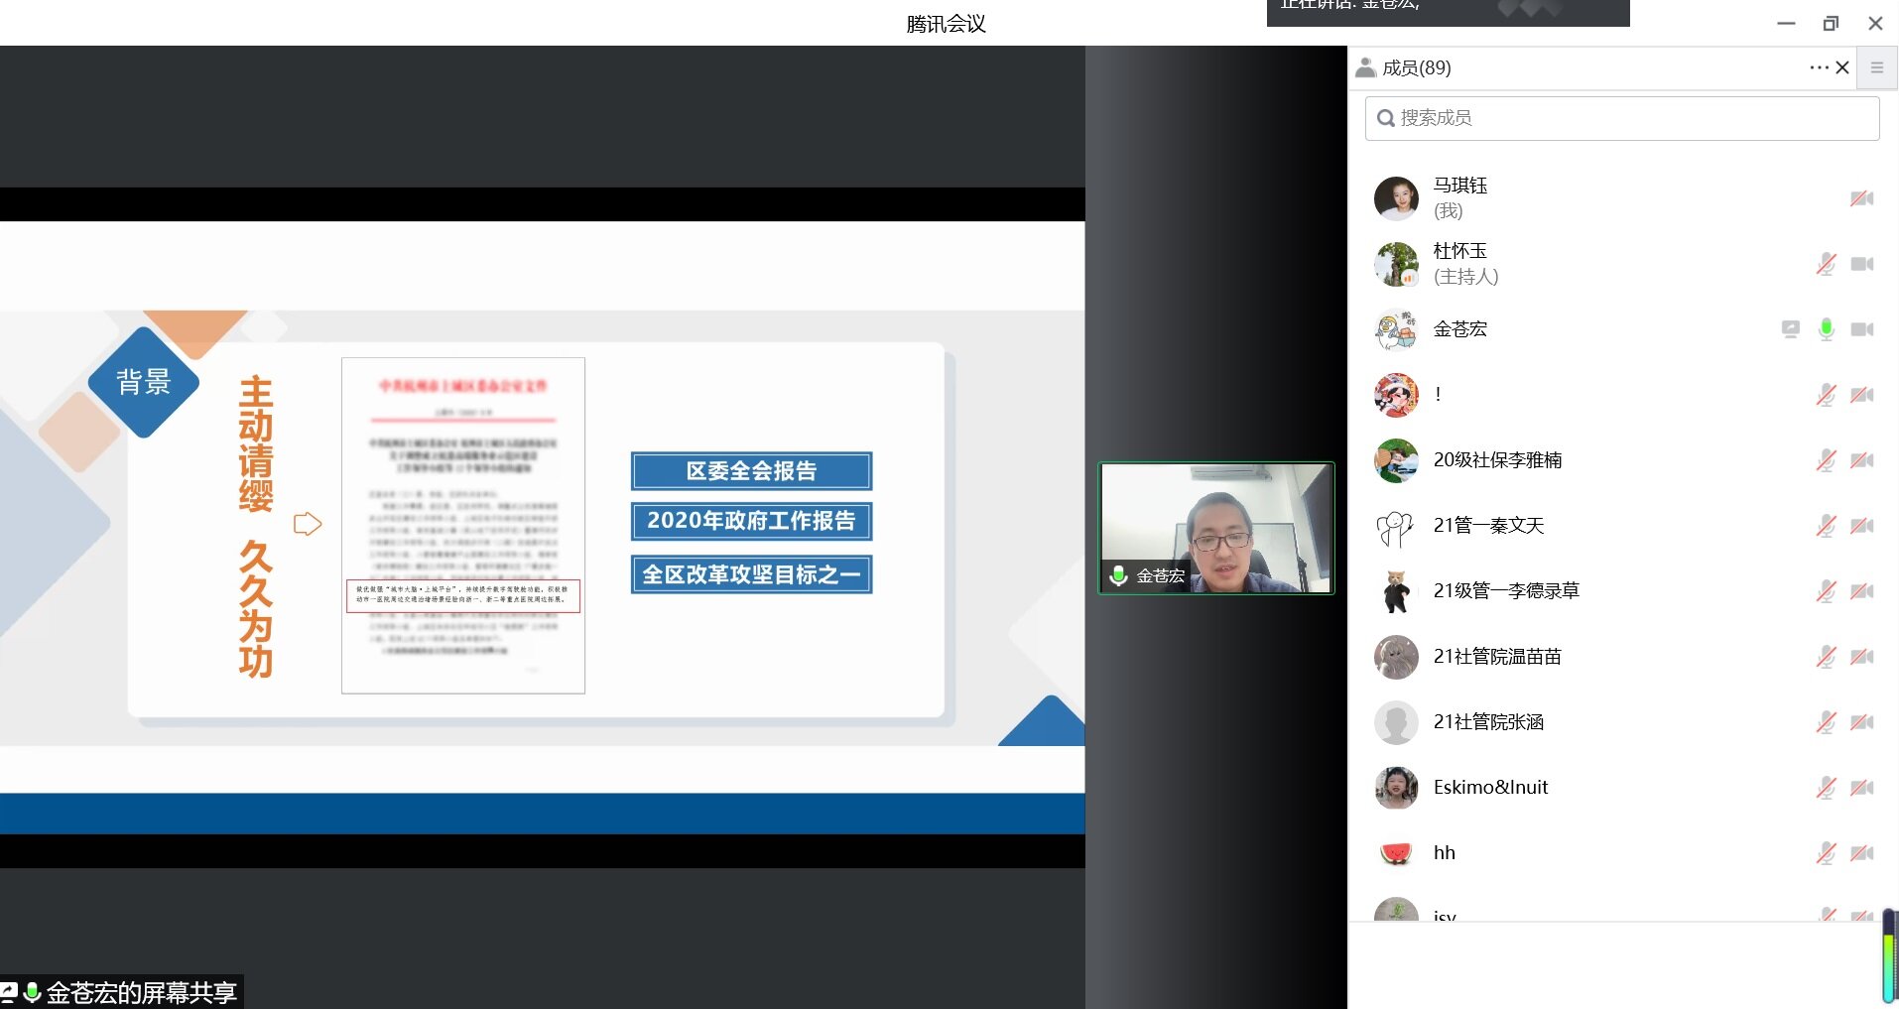
Task: Click the screen-sharing icon beside 金苍宏
Action: pos(1790,329)
